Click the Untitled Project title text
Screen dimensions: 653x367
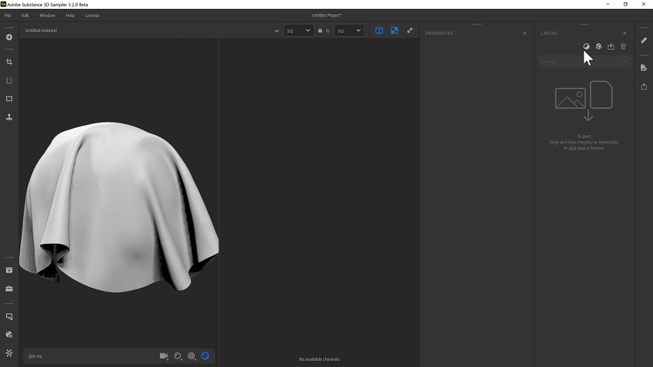click(x=326, y=16)
